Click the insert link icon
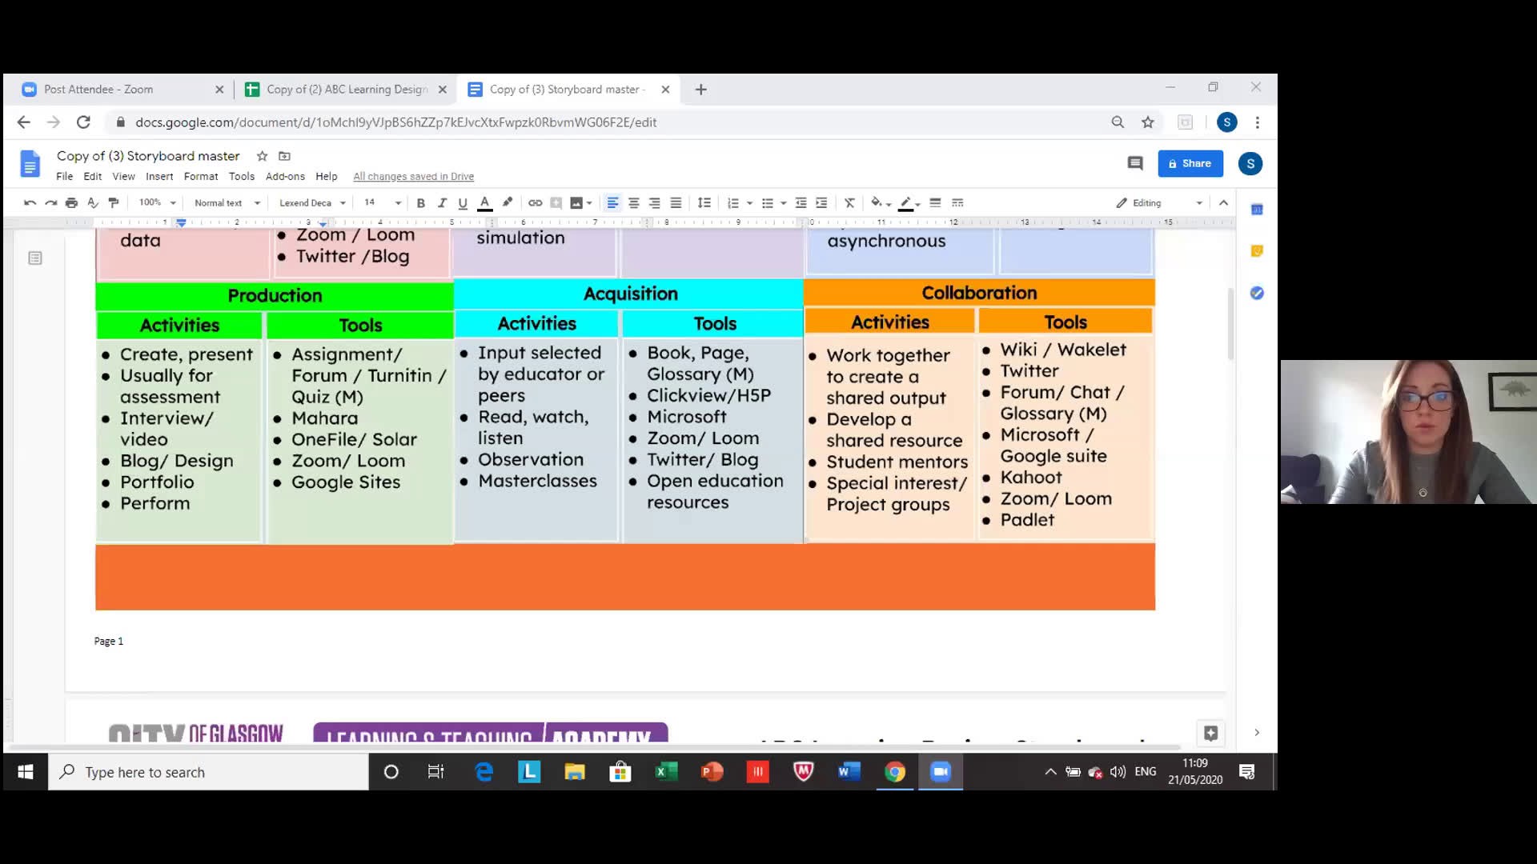 tap(536, 203)
